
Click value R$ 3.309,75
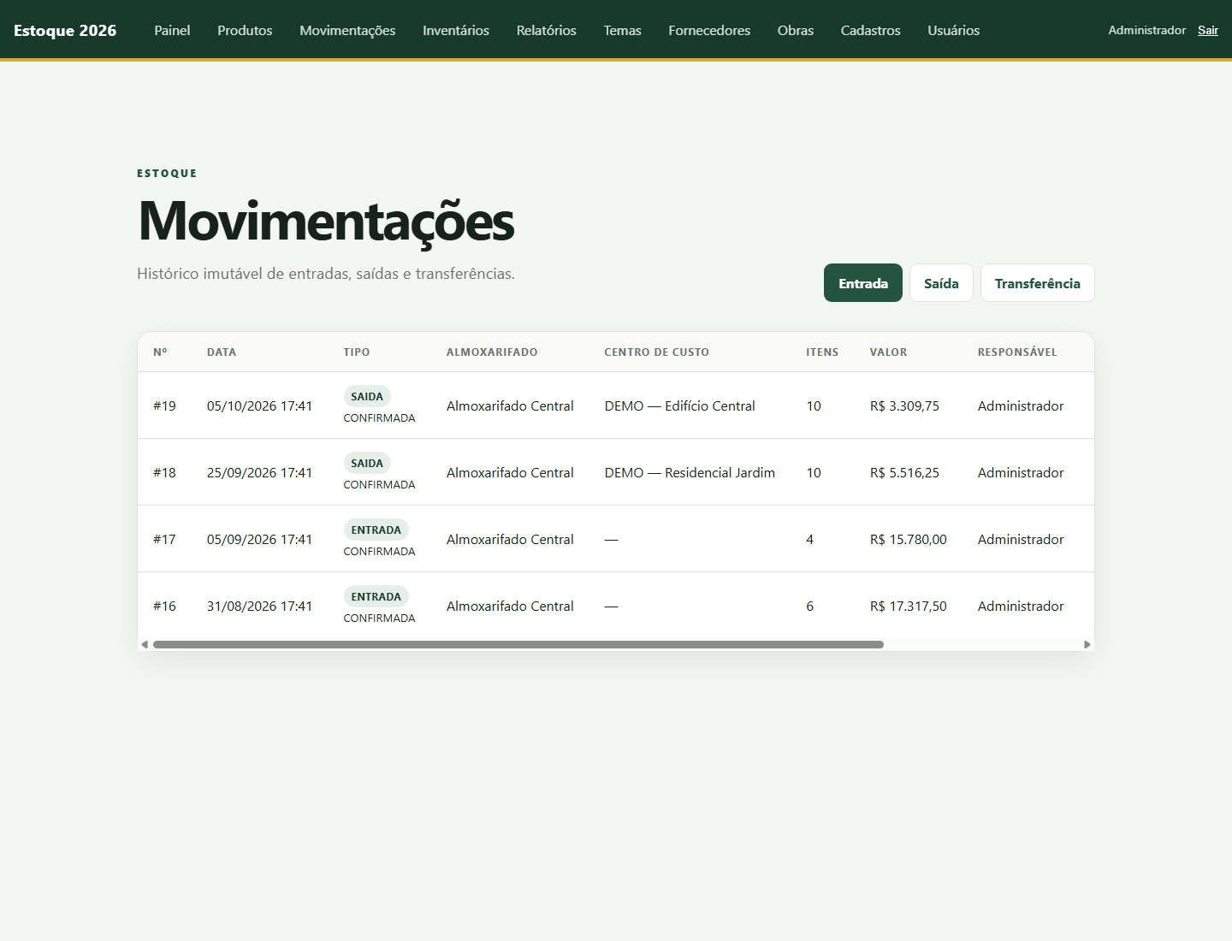[x=904, y=405]
